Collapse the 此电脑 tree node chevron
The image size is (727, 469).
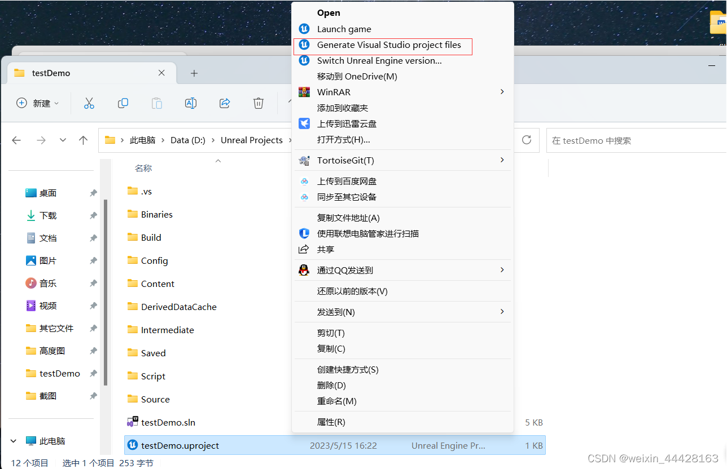click(x=15, y=441)
